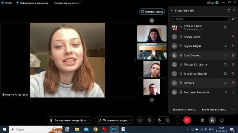Open more options in participants panel footer
The width and height of the screenshot is (238, 133).
232,109
